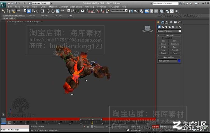Choose the Rectangular Selection Region tool
This screenshot has width=210, height=133.
click(x=38, y=11)
